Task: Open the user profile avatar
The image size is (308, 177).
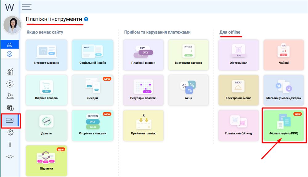Action: coord(12,25)
